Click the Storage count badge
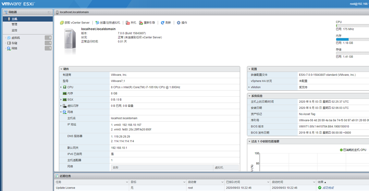Screen dimensions: 369x191 48,43
